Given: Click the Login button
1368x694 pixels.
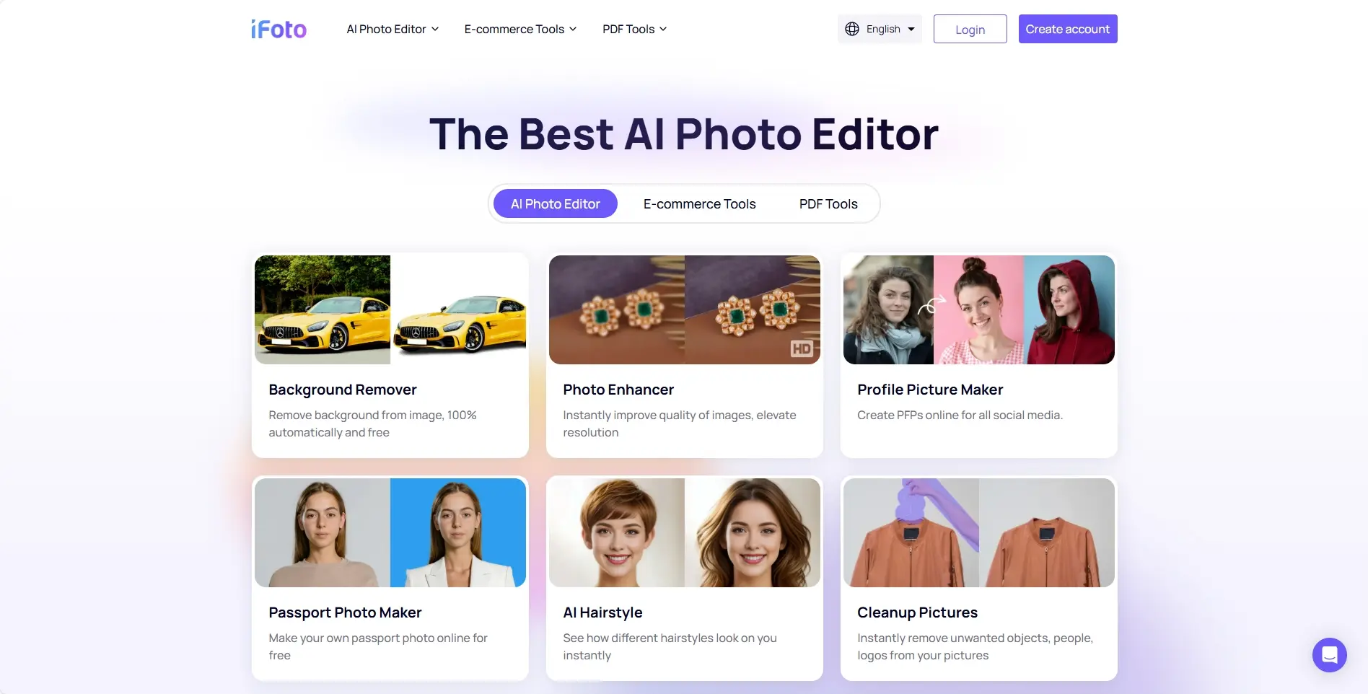Looking at the screenshot, I should 970,29.
